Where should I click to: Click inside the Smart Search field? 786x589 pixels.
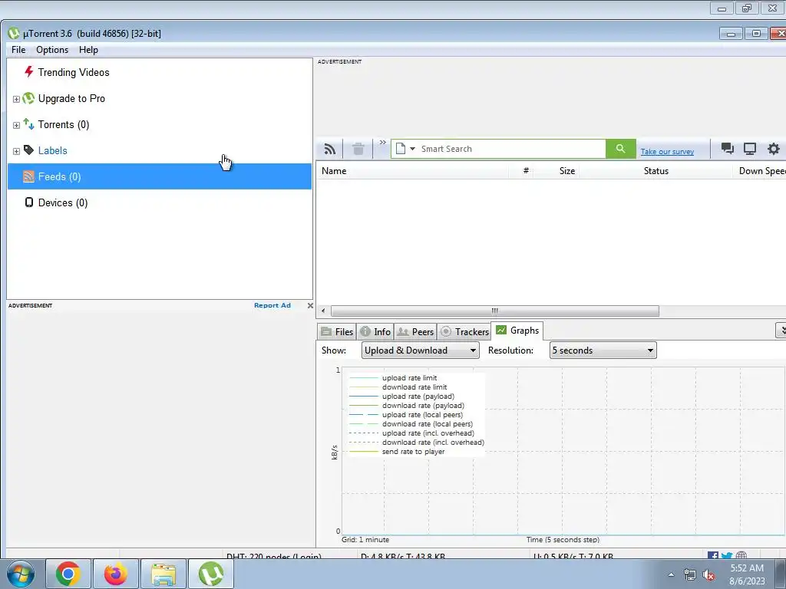click(x=511, y=149)
